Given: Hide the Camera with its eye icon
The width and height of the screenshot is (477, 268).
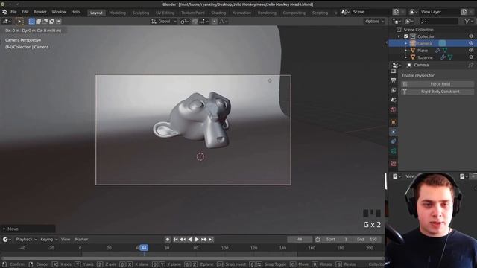Looking at the screenshot, I should click(x=471, y=43).
